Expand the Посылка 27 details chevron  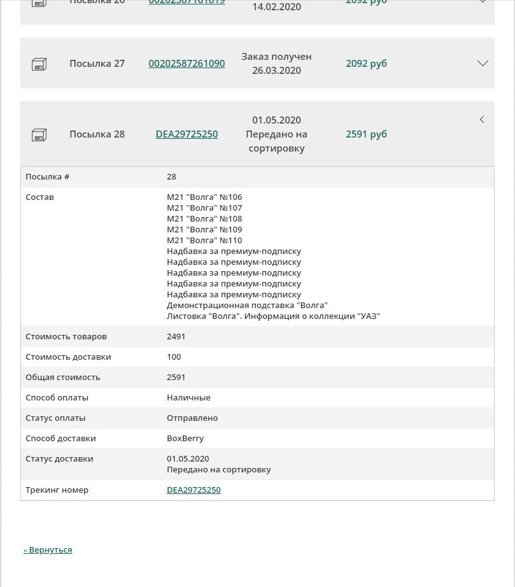click(x=483, y=63)
